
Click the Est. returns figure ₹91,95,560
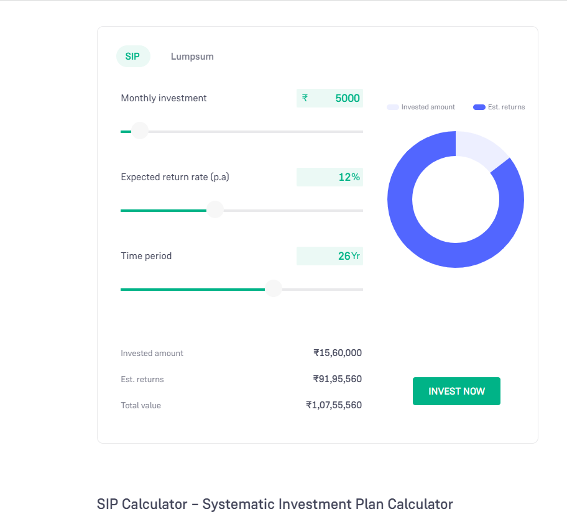point(338,379)
